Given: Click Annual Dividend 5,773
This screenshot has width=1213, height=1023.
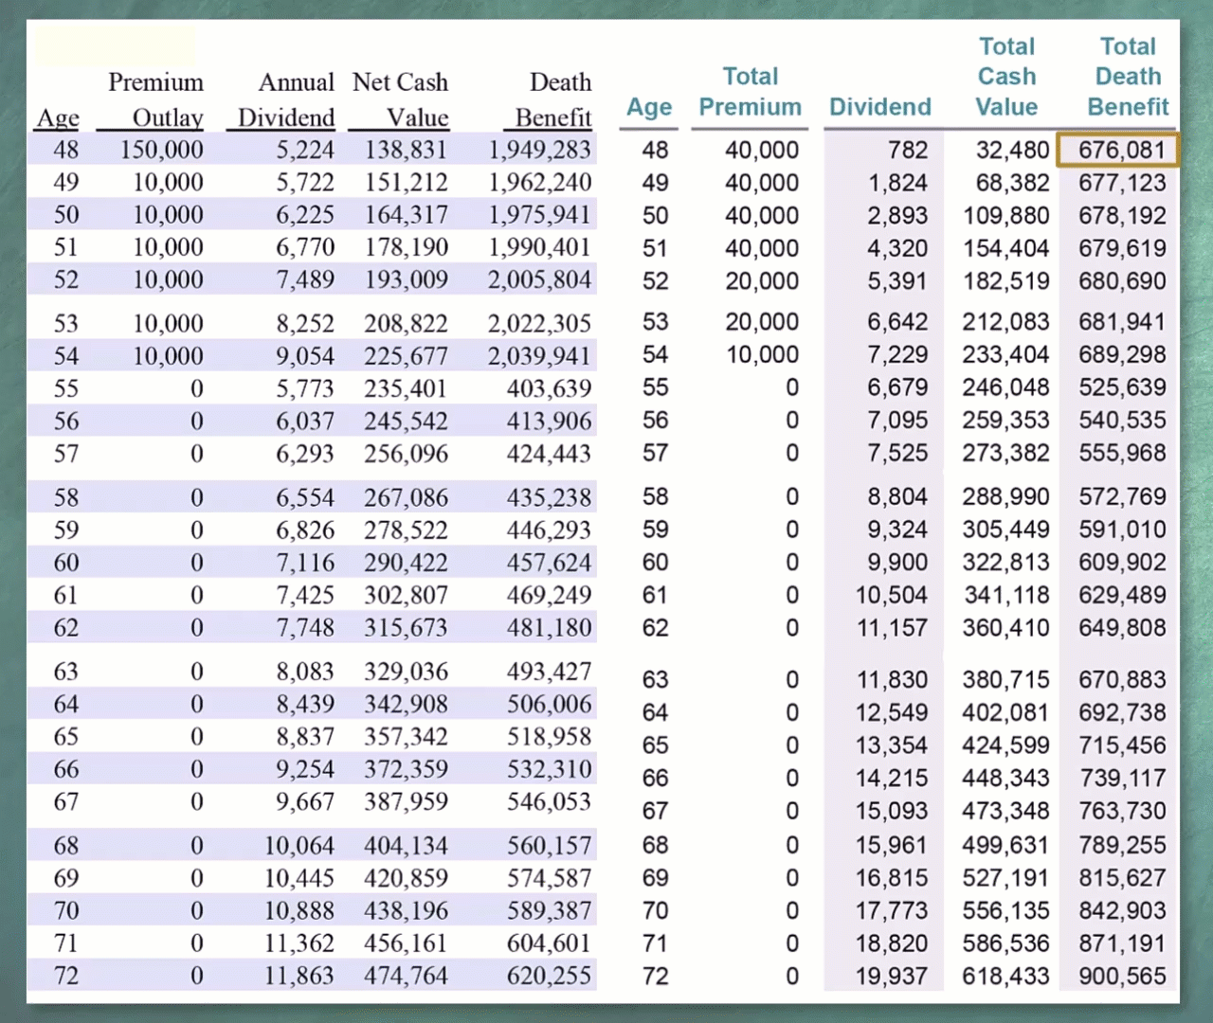Looking at the screenshot, I should tap(305, 388).
